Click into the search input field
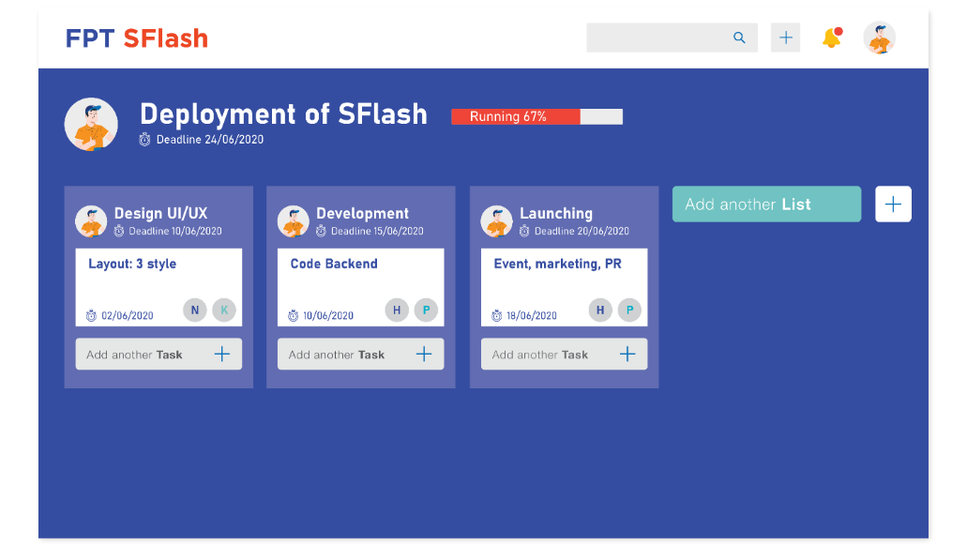967x544 pixels. [x=657, y=38]
